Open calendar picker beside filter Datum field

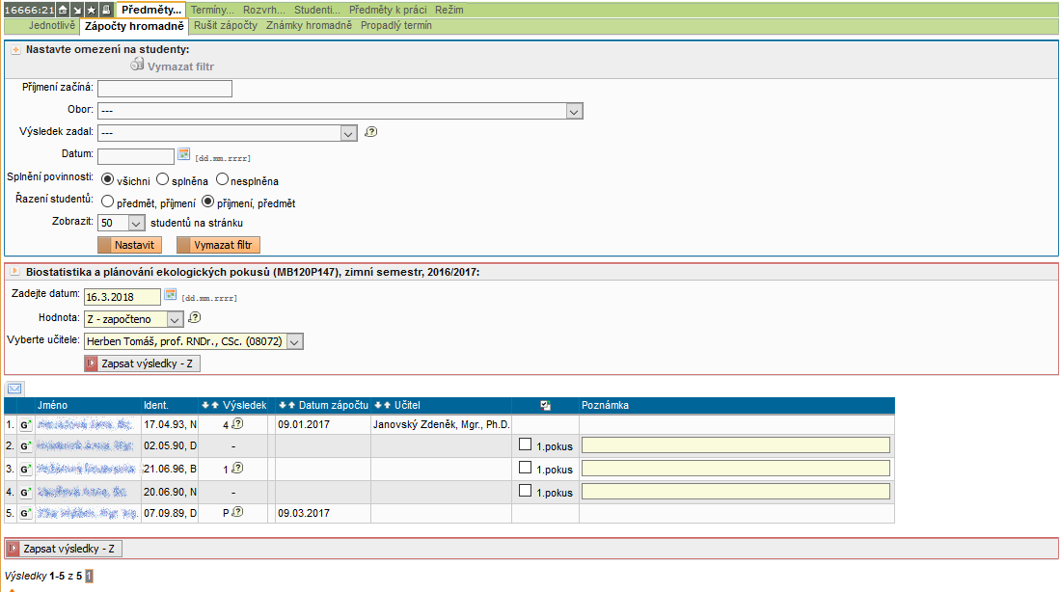(184, 154)
